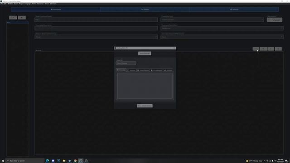Select the first command in the list

(x=18, y=22)
